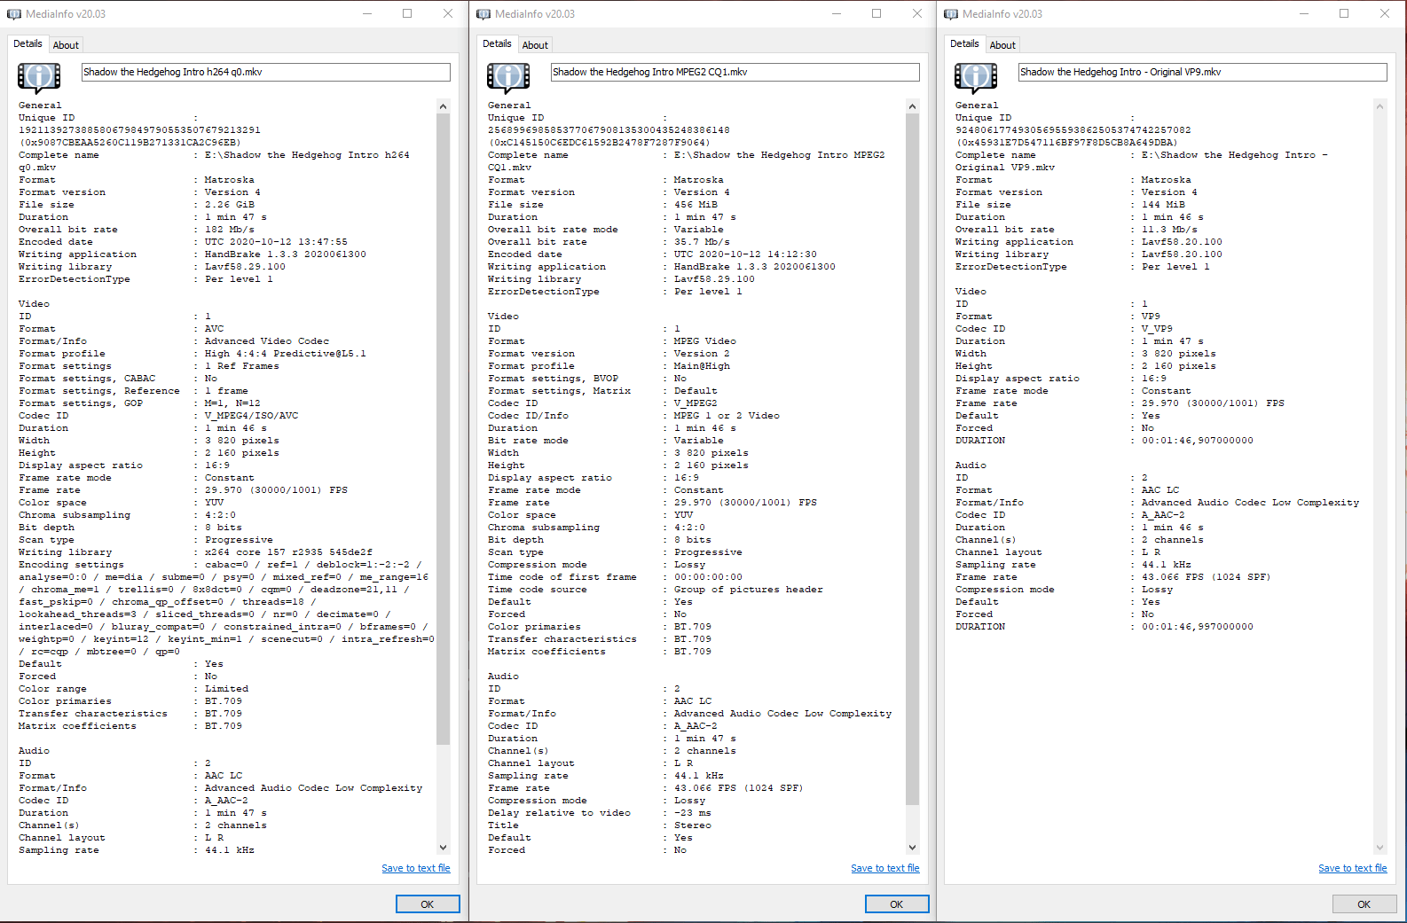Image resolution: width=1407 pixels, height=923 pixels.
Task: Click Save to text file in MPEG2 window
Action: click(x=885, y=868)
